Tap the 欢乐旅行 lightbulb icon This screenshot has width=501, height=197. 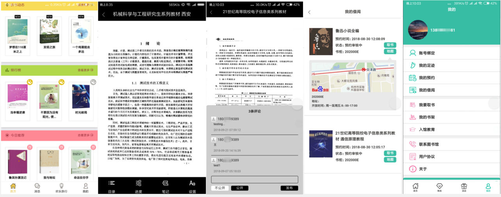click(x=61, y=186)
